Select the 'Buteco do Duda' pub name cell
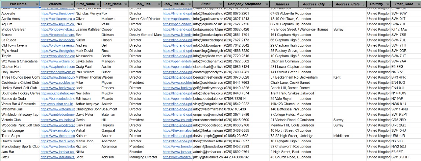This screenshot has width=421, height=161. (20, 99)
